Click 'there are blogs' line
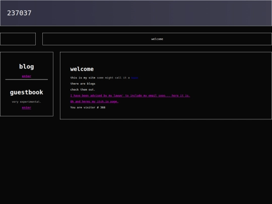The height and width of the screenshot is (204, 272). (x=83, y=84)
